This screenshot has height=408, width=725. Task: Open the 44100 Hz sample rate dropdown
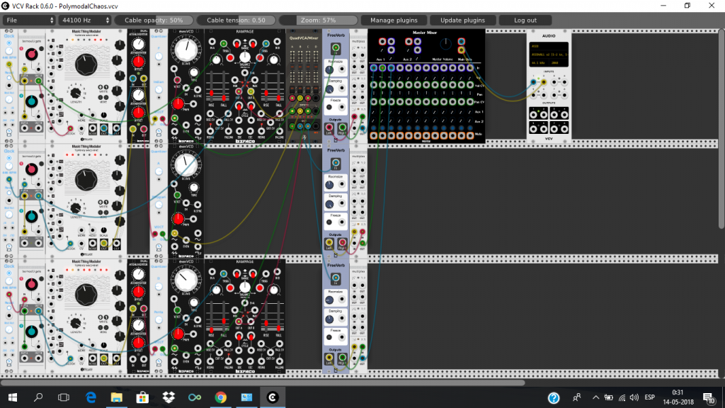85,21
